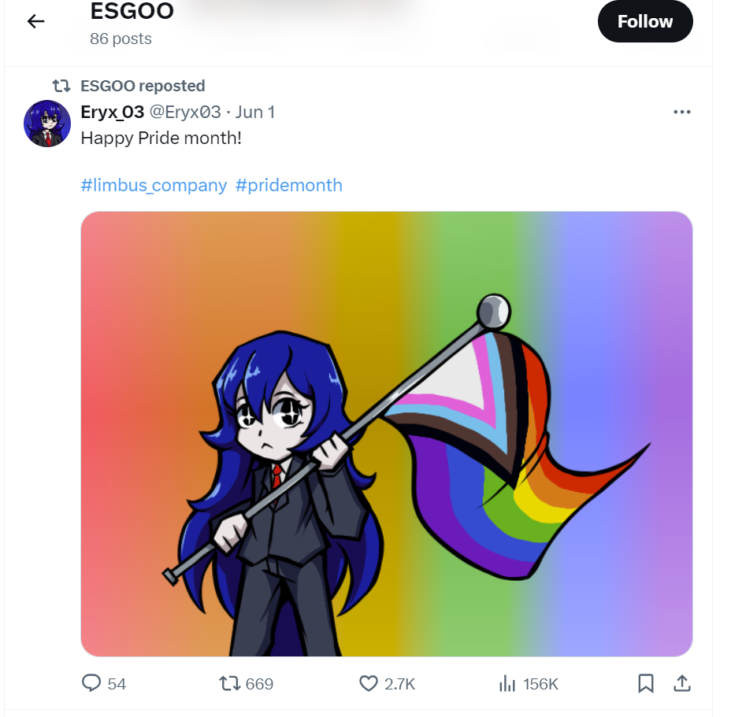Viewport: 731px width, 717px height.
Task: Open the @Eryx03 handle
Action: (x=185, y=113)
